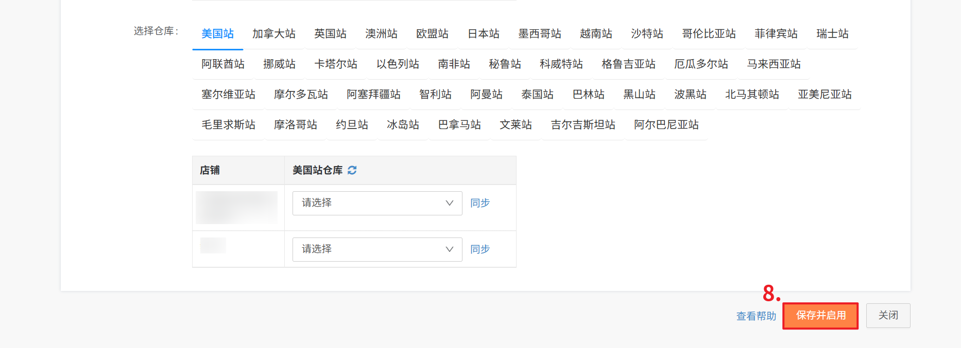Switch to the 日本站 warehouse tab
This screenshot has width=961, height=348.
pos(483,34)
